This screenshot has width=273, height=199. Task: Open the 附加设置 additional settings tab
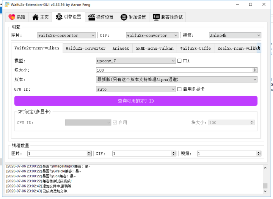click(x=133, y=17)
